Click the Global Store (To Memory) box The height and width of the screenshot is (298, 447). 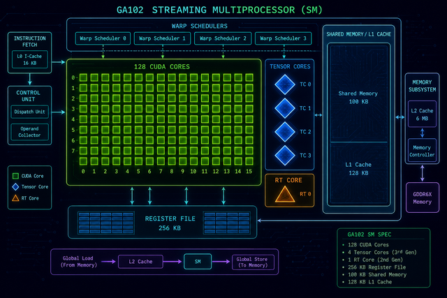click(253, 262)
